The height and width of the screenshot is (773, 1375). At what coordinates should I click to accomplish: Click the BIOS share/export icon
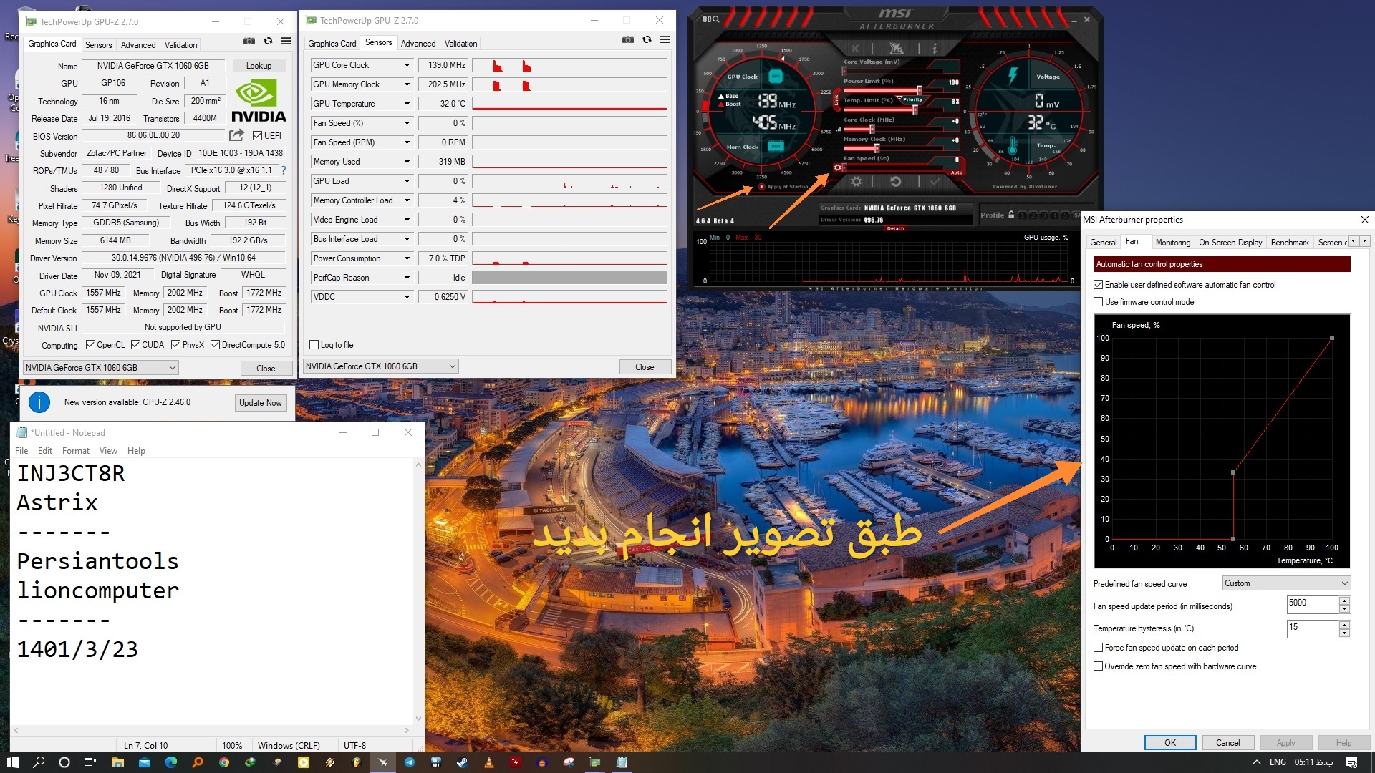[x=236, y=135]
